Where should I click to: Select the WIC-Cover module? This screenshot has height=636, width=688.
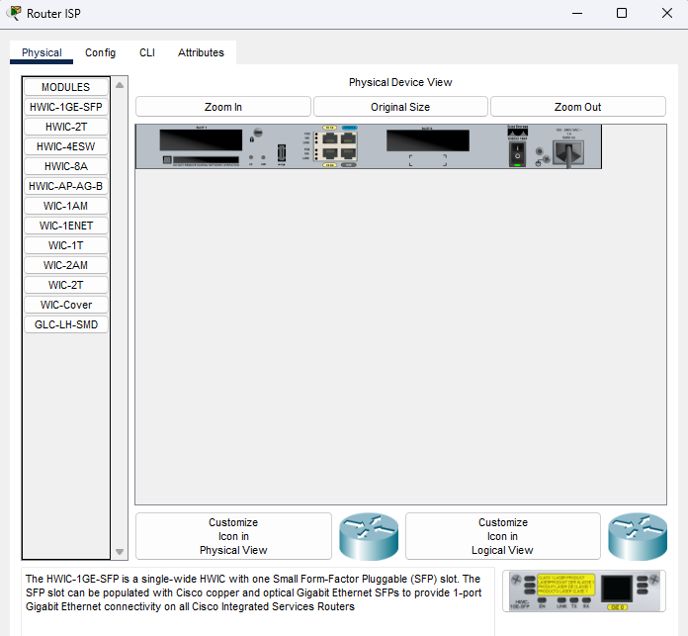coord(66,305)
